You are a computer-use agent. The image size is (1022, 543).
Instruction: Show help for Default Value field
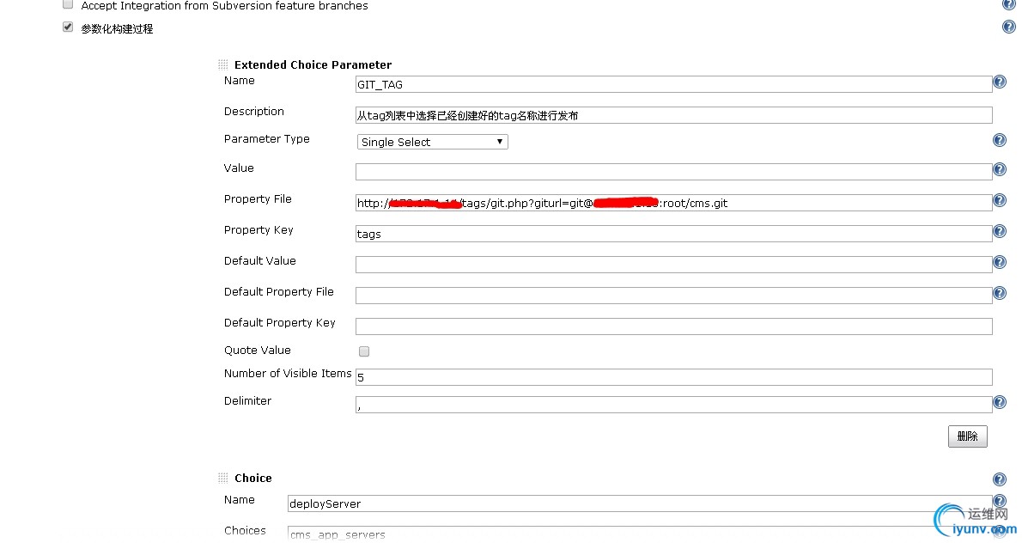click(x=999, y=262)
